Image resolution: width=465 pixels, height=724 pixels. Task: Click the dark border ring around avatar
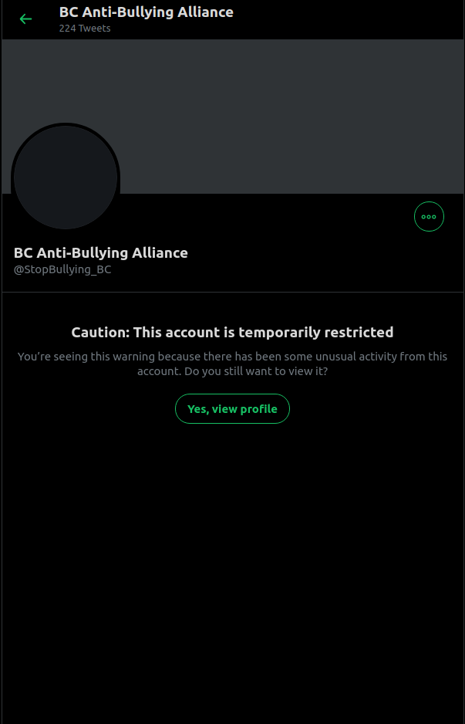tap(66, 124)
